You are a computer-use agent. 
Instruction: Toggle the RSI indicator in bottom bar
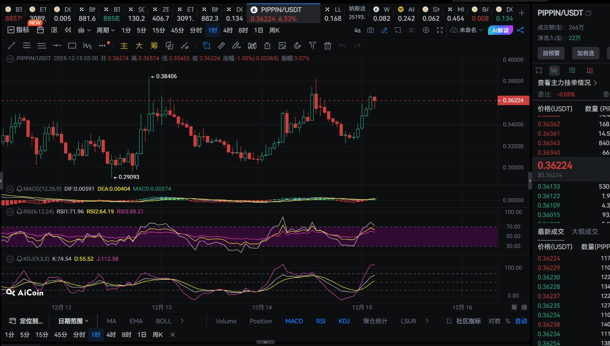(x=321, y=321)
